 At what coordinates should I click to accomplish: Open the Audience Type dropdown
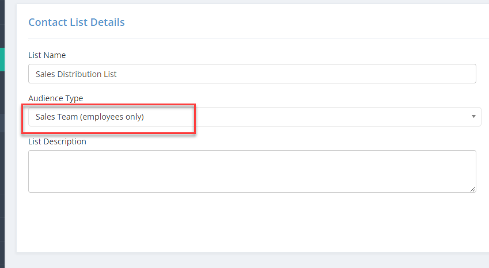[x=255, y=117]
